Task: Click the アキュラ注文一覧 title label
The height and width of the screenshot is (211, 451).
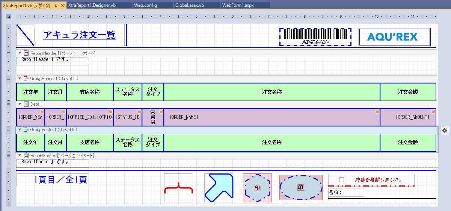Action: 79,35
